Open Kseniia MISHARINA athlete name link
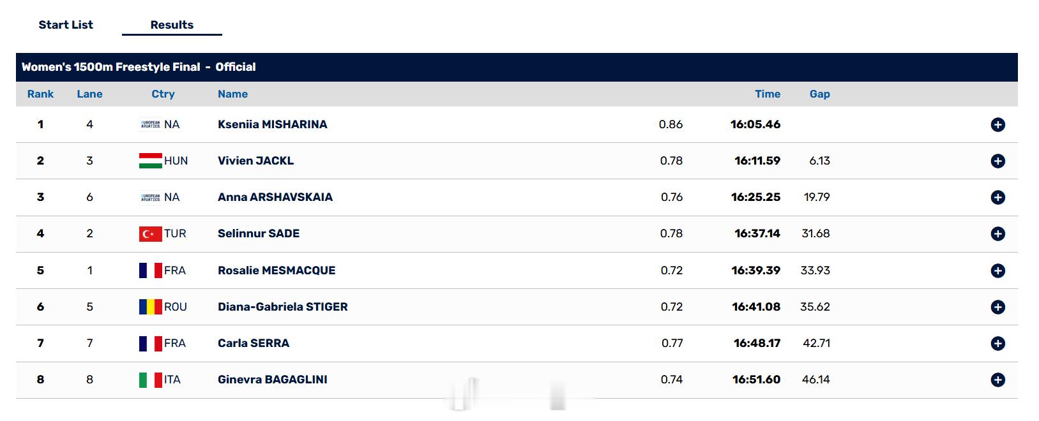 pos(273,124)
